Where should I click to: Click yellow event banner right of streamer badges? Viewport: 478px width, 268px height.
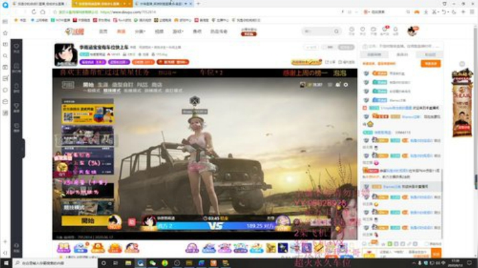307,62
